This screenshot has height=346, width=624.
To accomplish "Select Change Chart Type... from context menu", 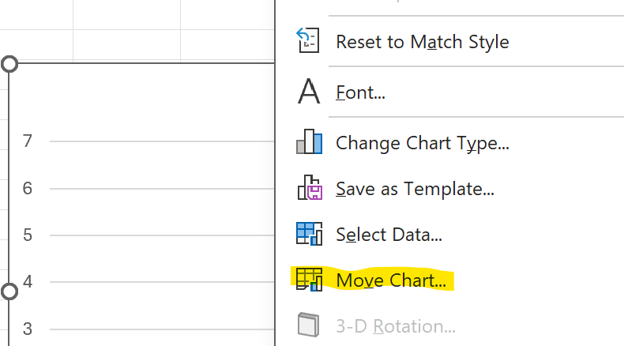I will [x=422, y=143].
